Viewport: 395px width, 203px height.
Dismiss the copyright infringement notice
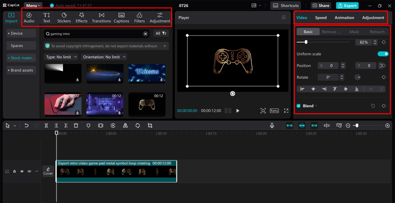(x=164, y=46)
